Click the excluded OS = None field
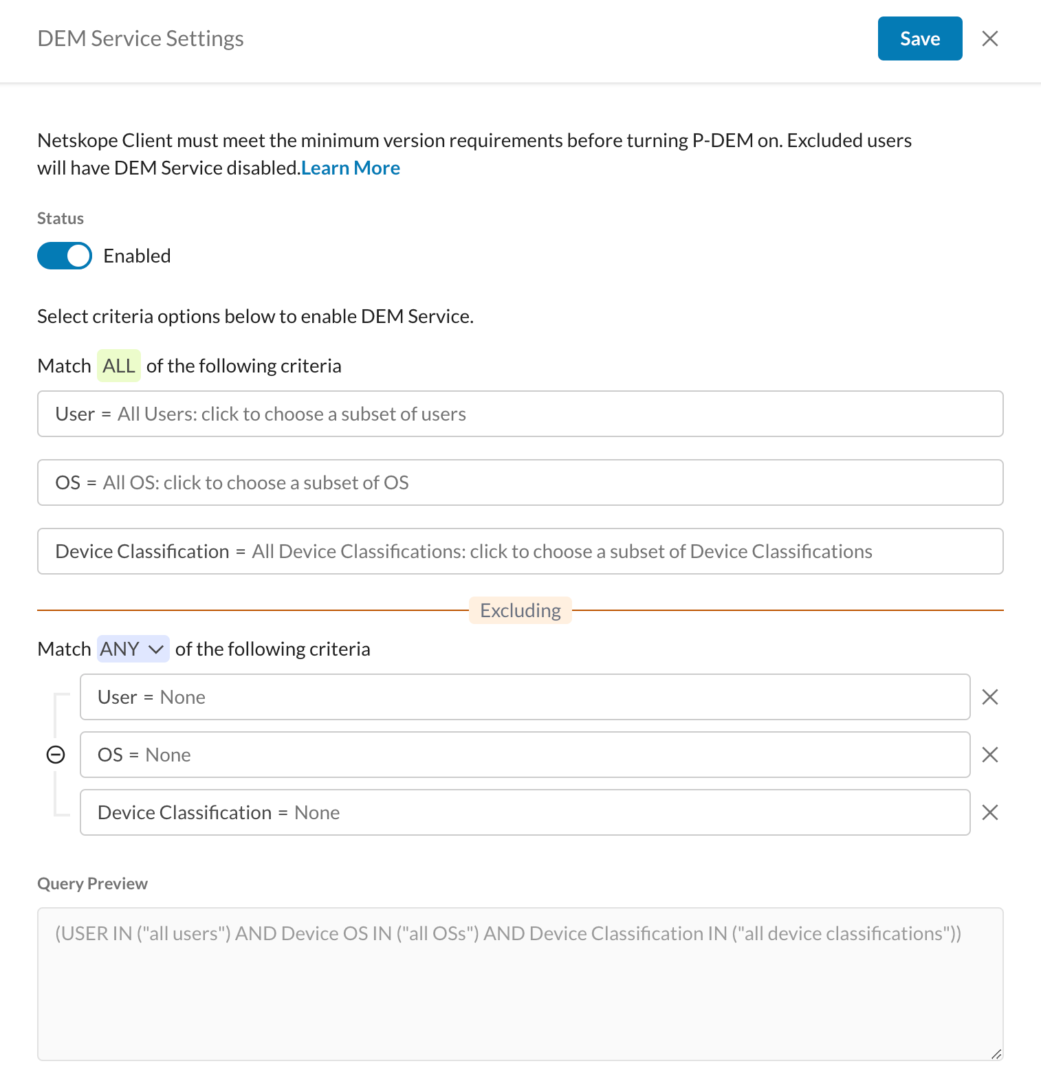This screenshot has height=1079, width=1041. pyautogui.click(x=525, y=755)
